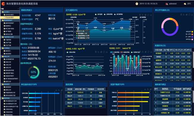Screen dimensions: 194x116
Task: Click scrollbar of 室温区间占比 table
Action: [x=193, y=59]
